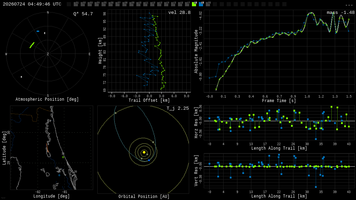Image resolution: width=356 pixels, height=200 pixels.
Task: Select the green station 18 indicator
Action: (194, 4)
